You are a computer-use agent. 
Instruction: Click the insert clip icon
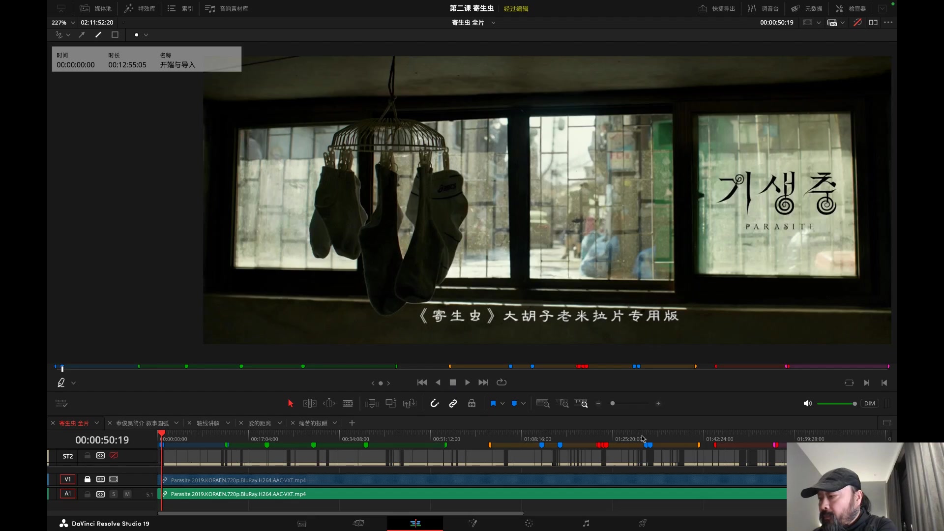click(x=372, y=404)
